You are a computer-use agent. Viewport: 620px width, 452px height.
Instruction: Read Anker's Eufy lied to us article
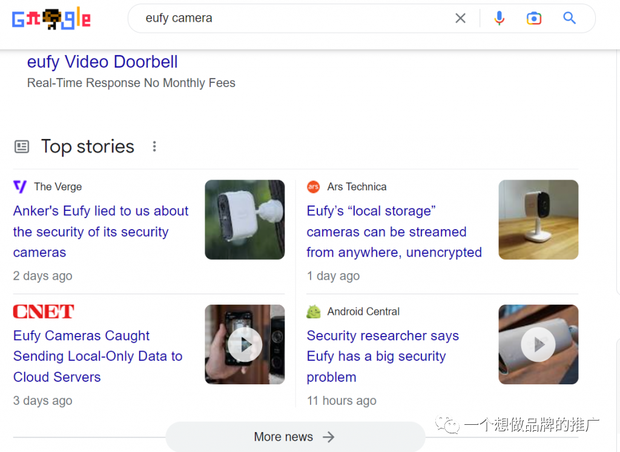click(101, 231)
